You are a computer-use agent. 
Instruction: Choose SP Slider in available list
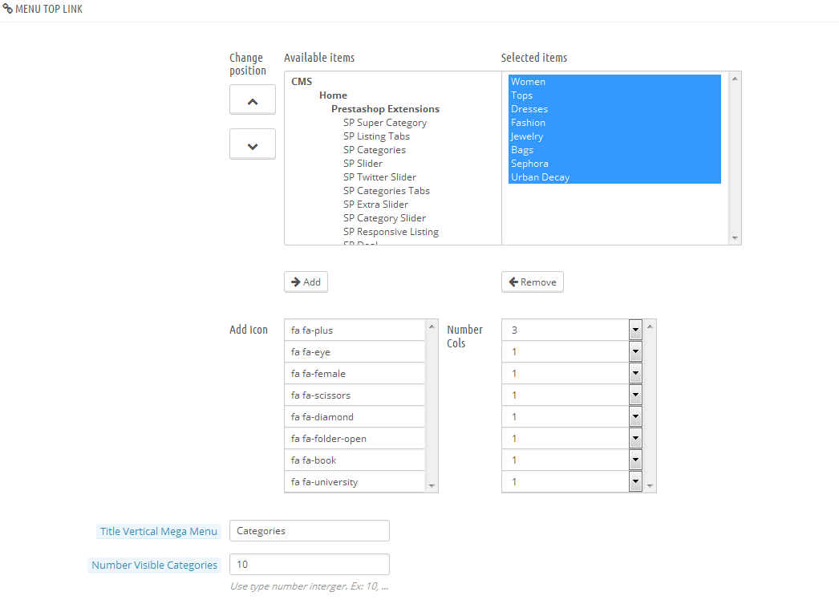[x=363, y=164]
